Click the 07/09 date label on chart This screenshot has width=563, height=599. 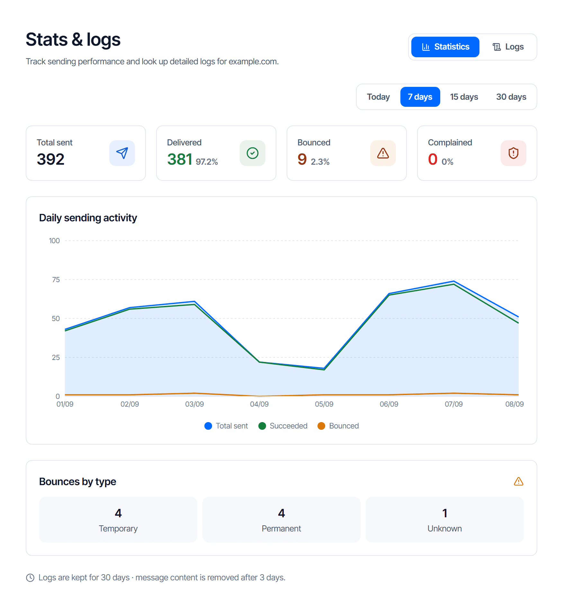click(x=454, y=404)
